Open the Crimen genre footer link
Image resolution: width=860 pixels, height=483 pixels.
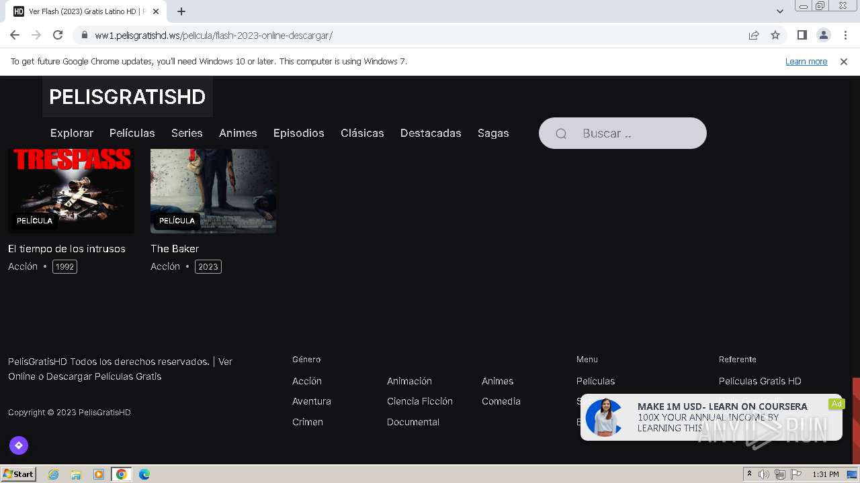click(x=308, y=422)
